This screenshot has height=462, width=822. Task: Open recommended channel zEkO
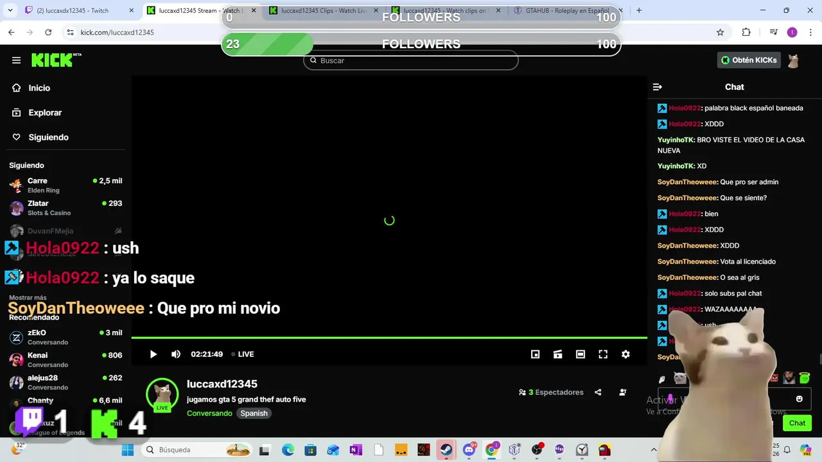pos(66,338)
